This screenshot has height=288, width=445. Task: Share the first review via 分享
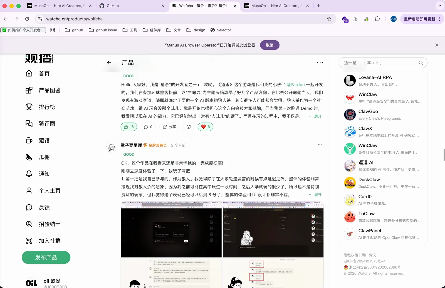tap(169, 127)
